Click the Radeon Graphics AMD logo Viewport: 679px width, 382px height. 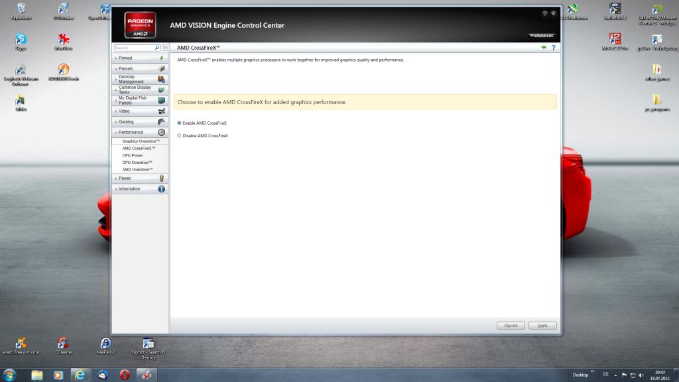coord(140,25)
